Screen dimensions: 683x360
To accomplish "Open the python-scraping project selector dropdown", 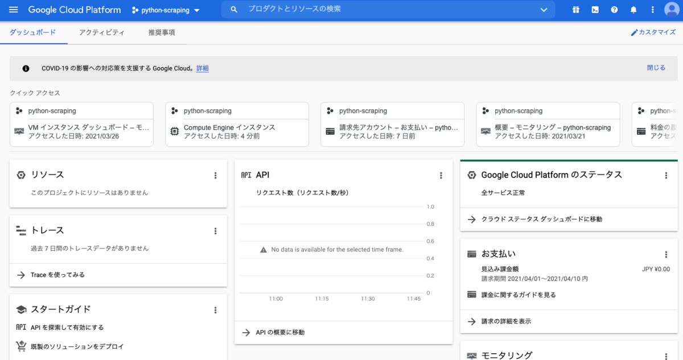I will [x=166, y=10].
